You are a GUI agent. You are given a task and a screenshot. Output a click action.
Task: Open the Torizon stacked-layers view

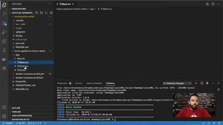4,68
